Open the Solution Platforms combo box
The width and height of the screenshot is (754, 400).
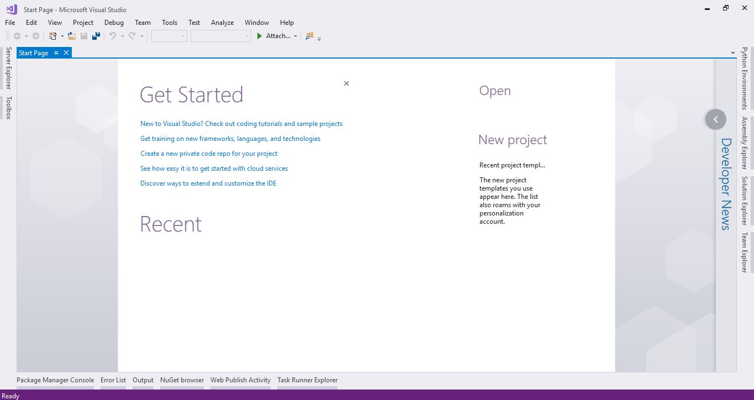coord(221,36)
